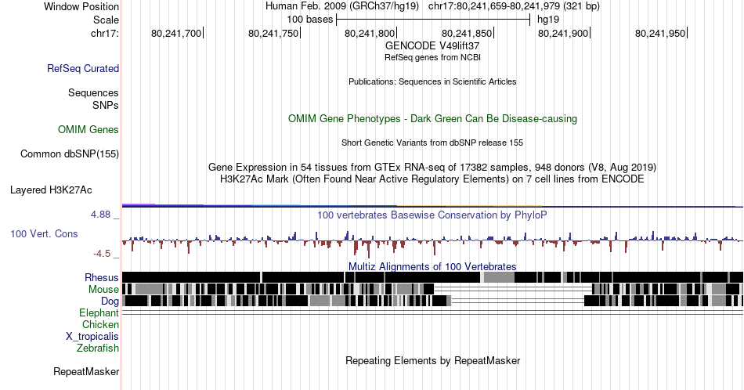744x390 pixels.
Task: Click the Dog alignment label
Action: [110, 302]
